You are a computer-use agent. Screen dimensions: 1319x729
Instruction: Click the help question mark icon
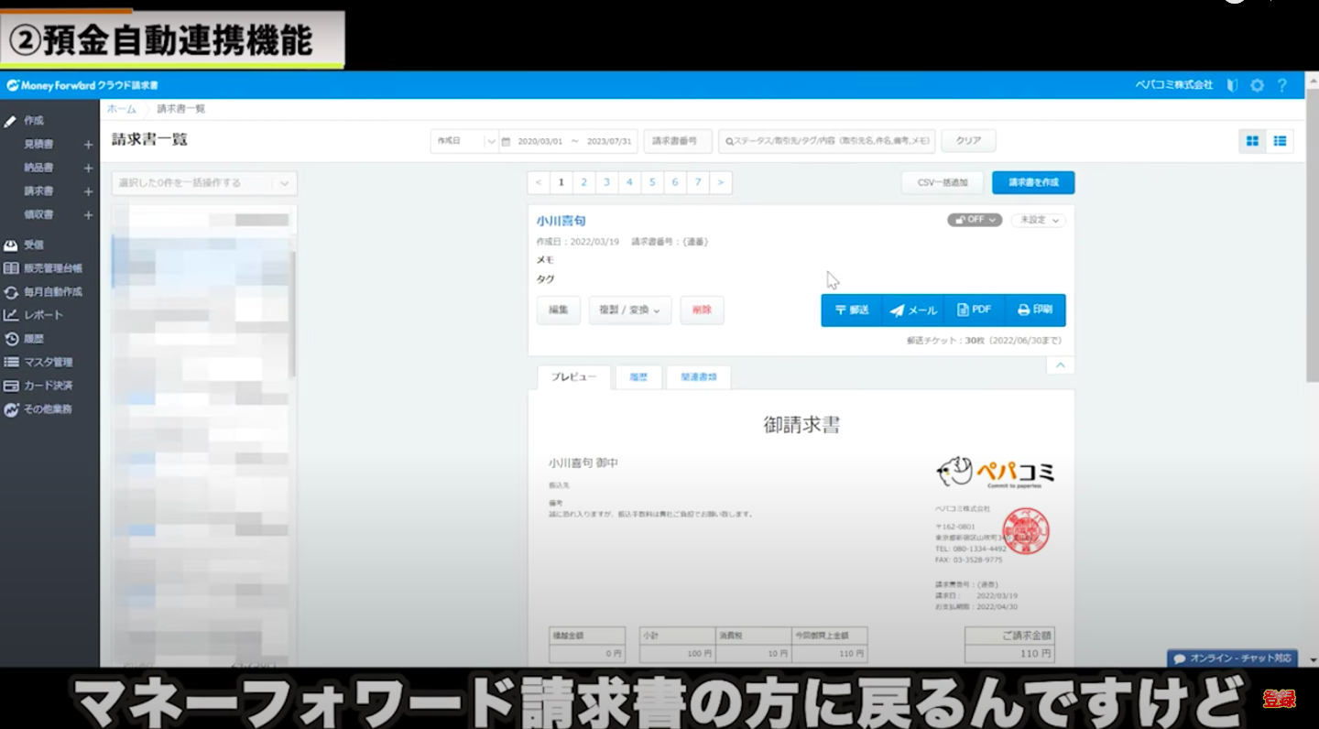pyautogui.click(x=1281, y=85)
